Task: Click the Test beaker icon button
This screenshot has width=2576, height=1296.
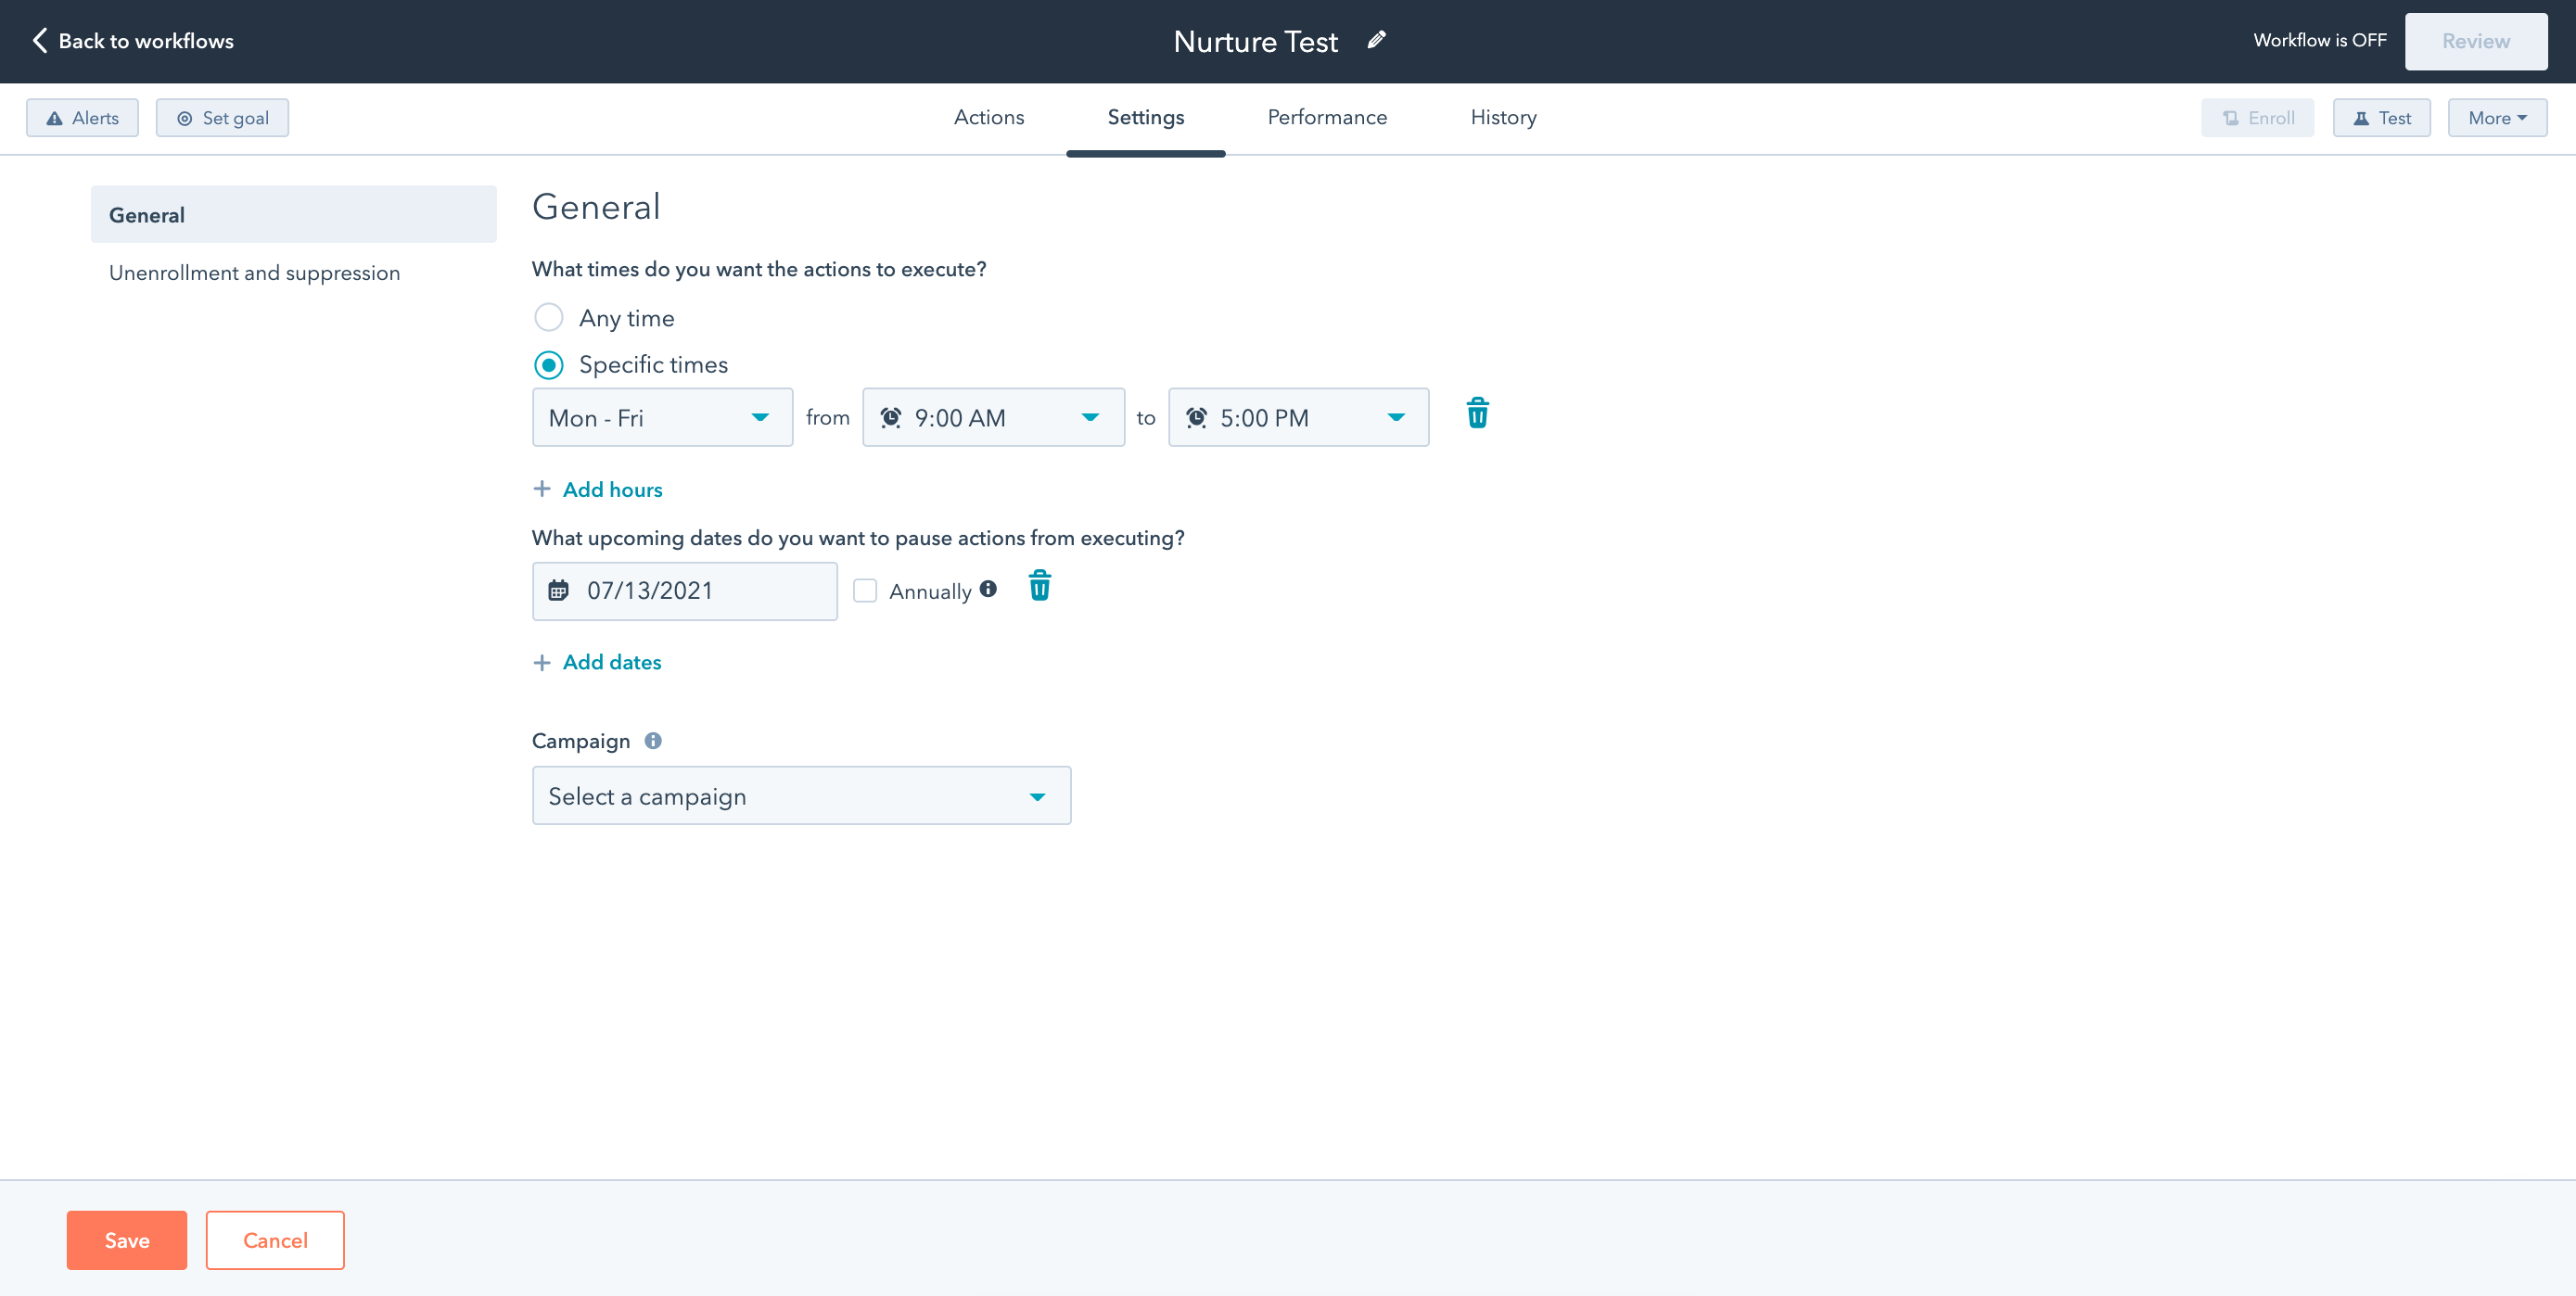Action: coord(2381,117)
